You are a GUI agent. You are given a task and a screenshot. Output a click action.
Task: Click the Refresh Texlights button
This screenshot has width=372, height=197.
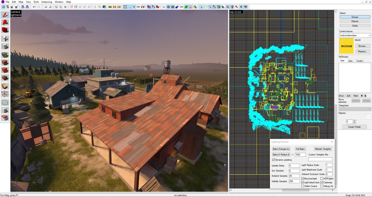pos(323,149)
